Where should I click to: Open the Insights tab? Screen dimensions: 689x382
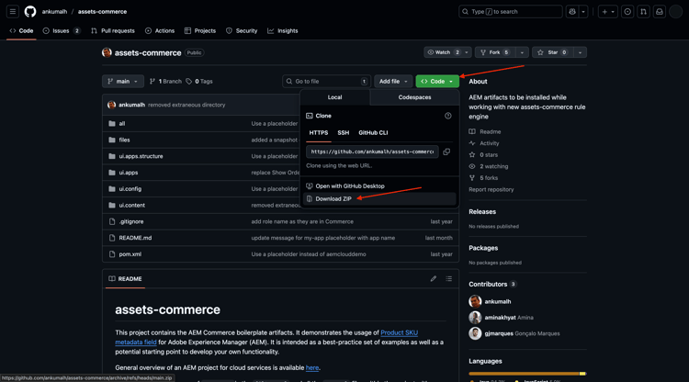(283, 30)
